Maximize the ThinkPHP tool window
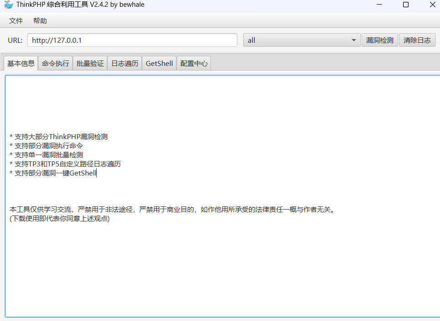 click(x=406, y=5)
